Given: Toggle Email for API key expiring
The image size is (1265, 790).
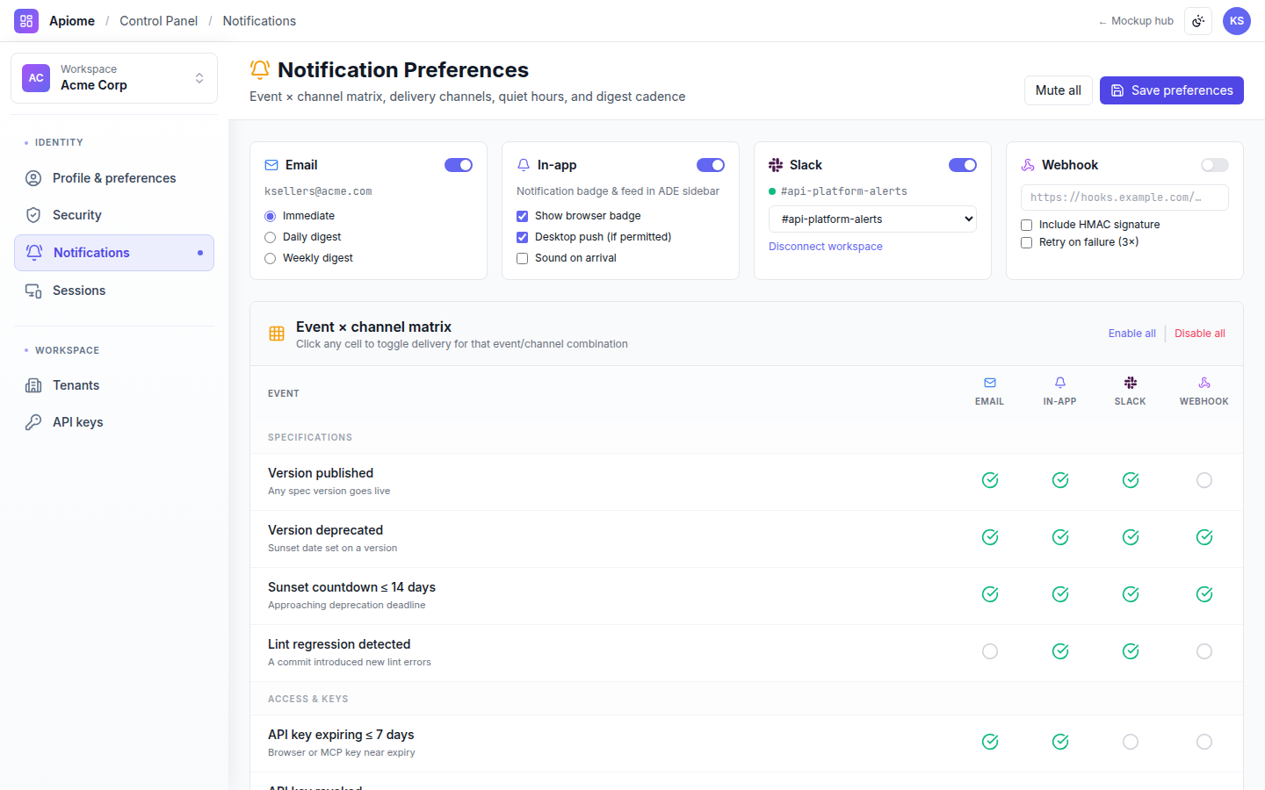Looking at the screenshot, I should pos(990,742).
